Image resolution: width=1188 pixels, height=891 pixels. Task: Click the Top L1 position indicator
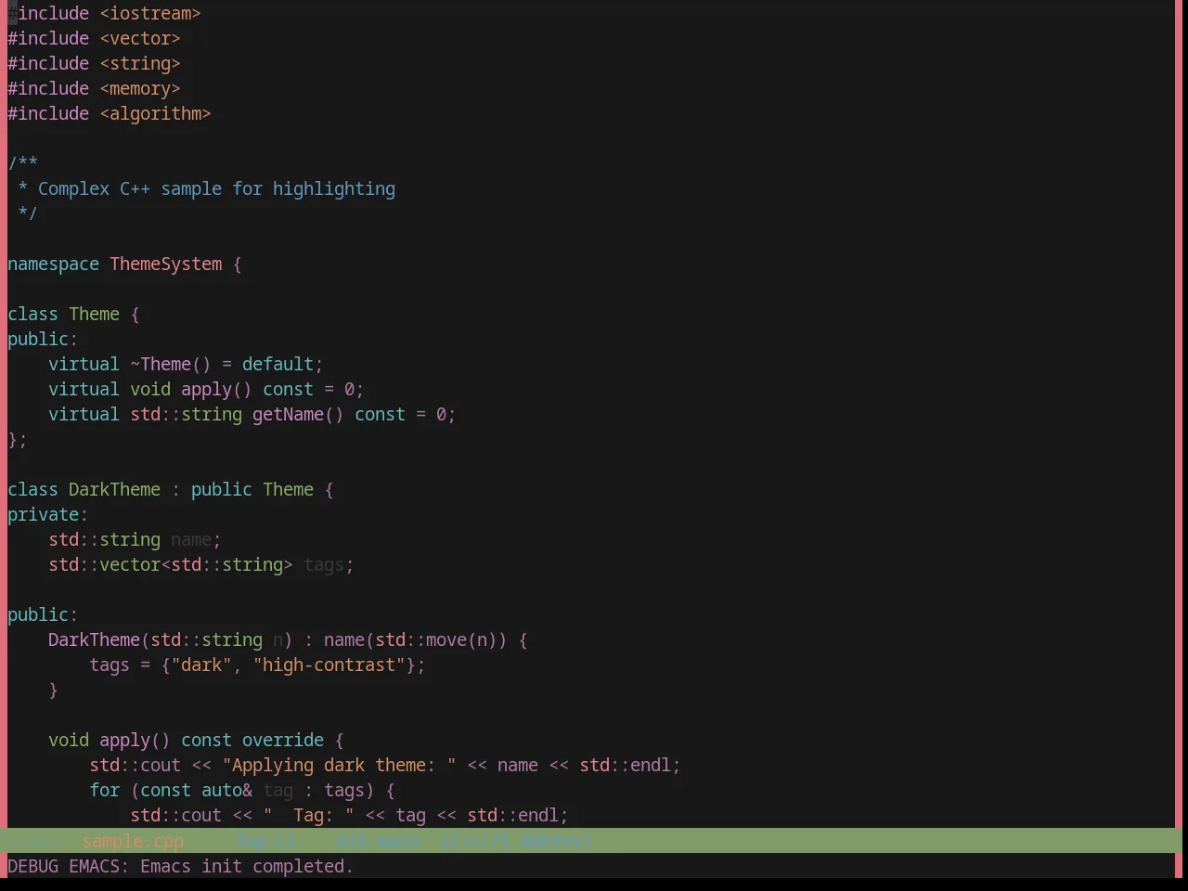point(265,841)
